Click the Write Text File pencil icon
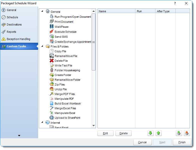The image size is (196, 150). [x=52, y=65]
